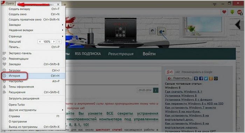Image resolution: width=245 pixels, height=133 pixels.
Task: Click the red heart bookmark icon in toolbar
Action: coord(224,12)
